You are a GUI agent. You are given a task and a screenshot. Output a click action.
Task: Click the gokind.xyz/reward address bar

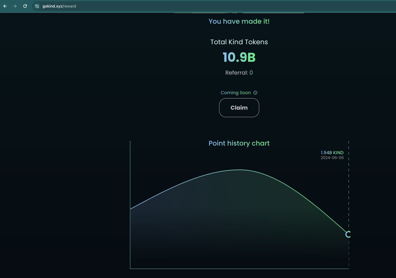point(214,6)
